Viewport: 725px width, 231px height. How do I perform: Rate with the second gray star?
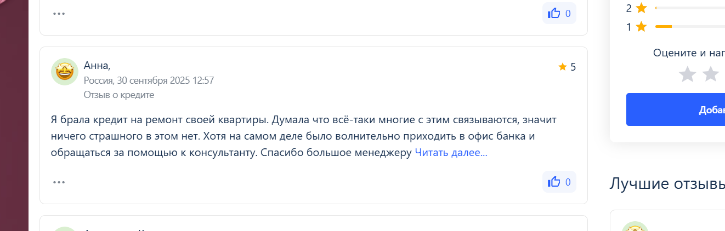coord(711,74)
